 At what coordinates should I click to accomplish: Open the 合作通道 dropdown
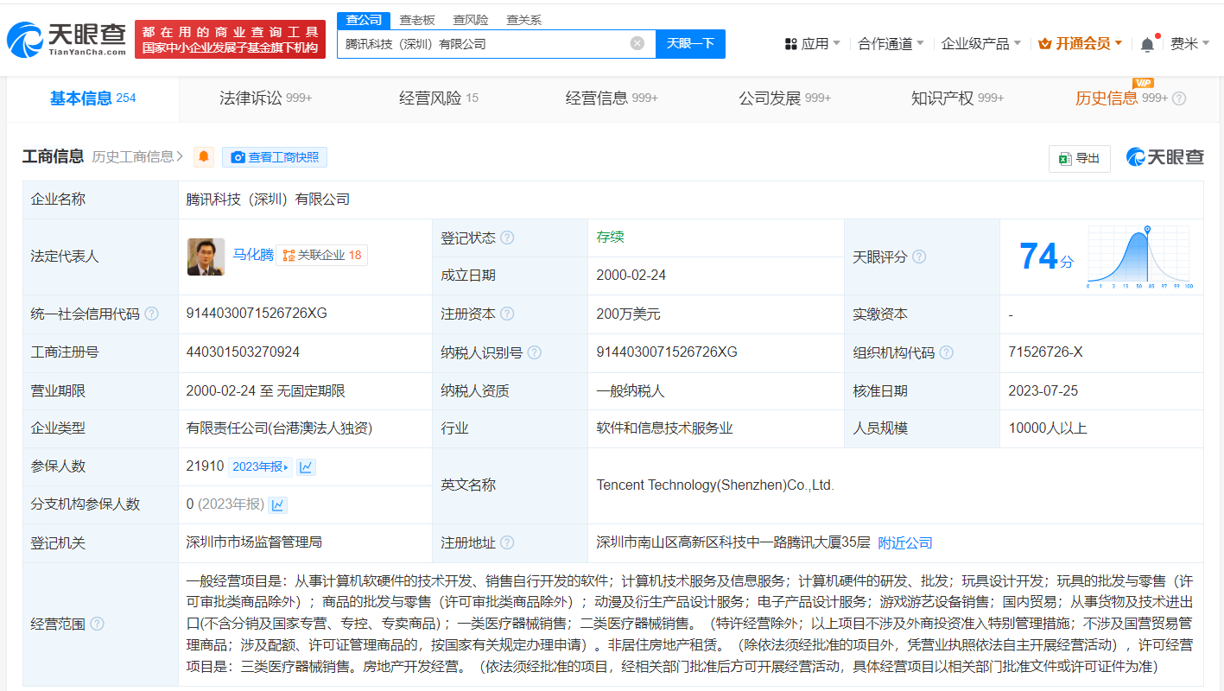pyautogui.click(x=890, y=44)
